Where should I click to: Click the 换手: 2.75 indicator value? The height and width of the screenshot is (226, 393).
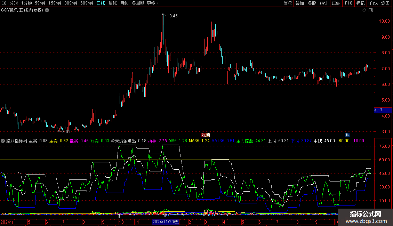pyautogui.click(x=158, y=141)
